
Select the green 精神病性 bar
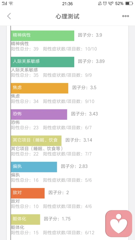42,36
